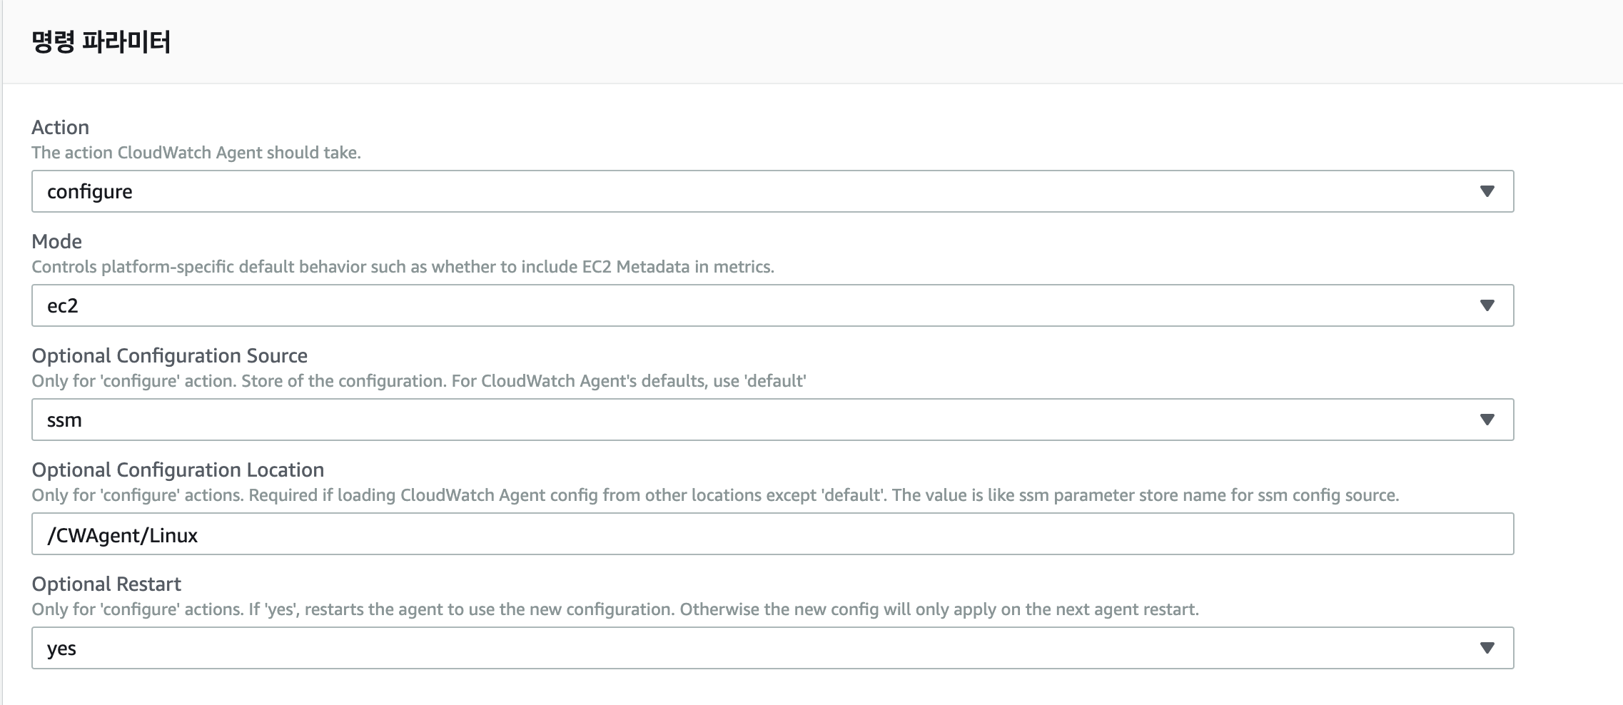Click the Optional Configuration Source label
Screen dimensions: 1623x705
pyautogui.click(x=170, y=355)
